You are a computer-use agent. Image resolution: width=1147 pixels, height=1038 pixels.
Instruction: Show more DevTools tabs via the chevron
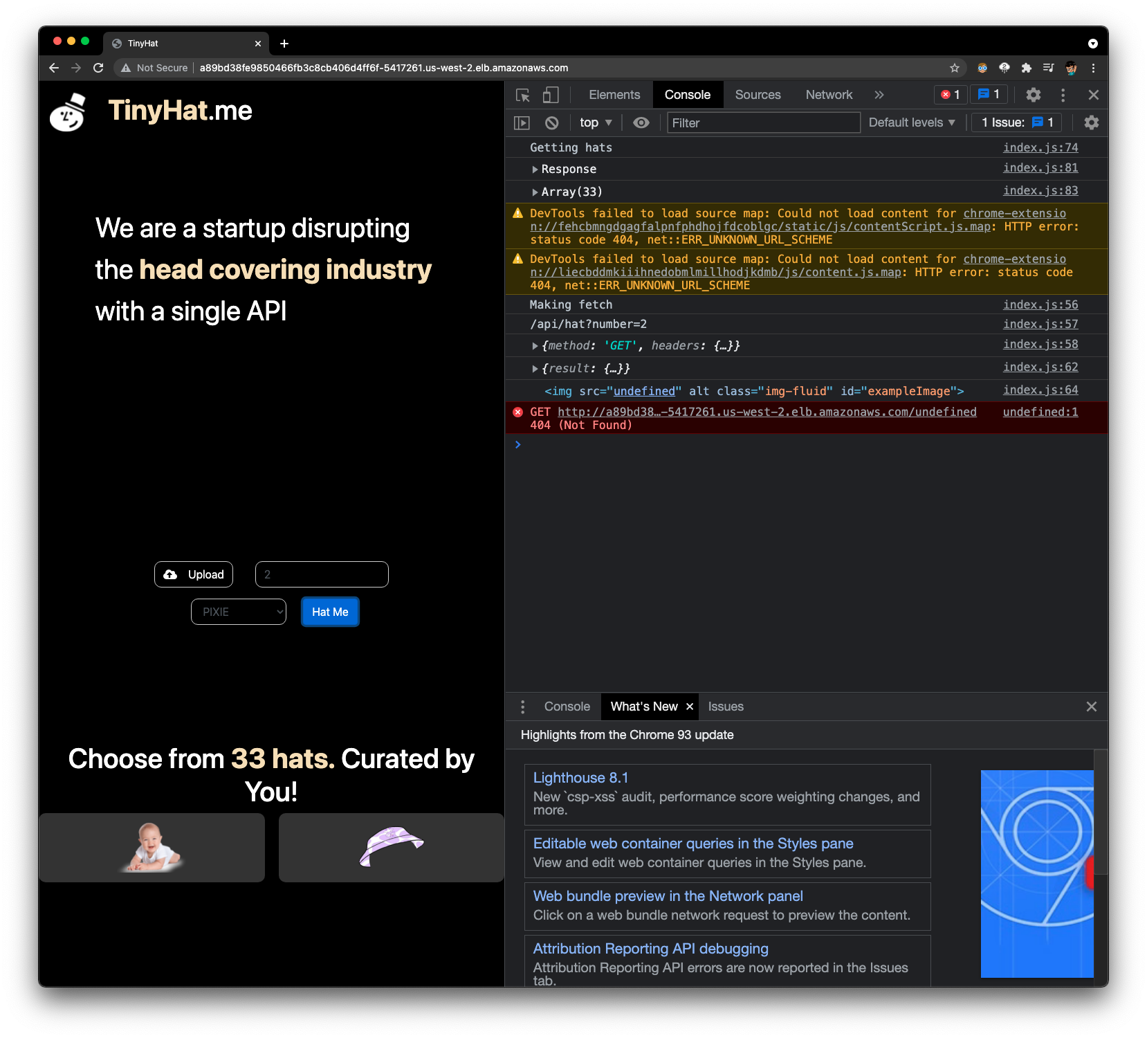(x=879, y=95)
